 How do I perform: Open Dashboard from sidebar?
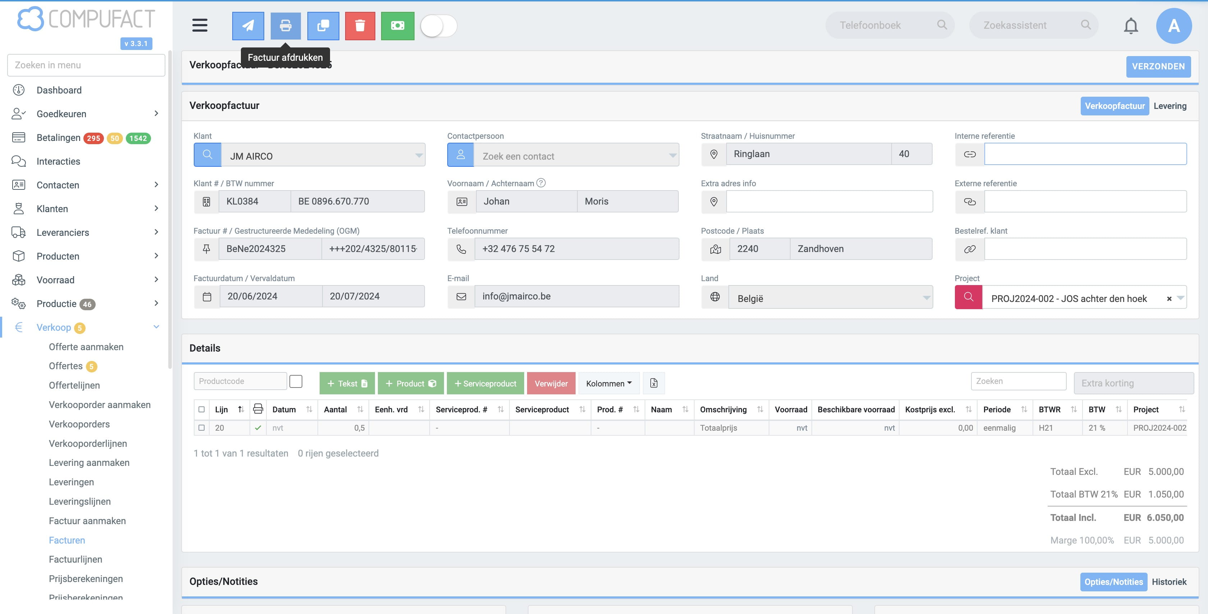pyautogui.click(x=59, y=90)
